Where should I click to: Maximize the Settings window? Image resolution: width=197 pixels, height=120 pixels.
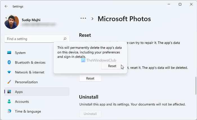coord(180,4)
